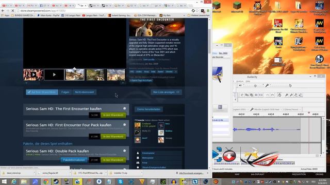The height and width of the screenshot is (185, 330).
Task: Open the Audacity Analyse menu
Action: tap(240, 81)
